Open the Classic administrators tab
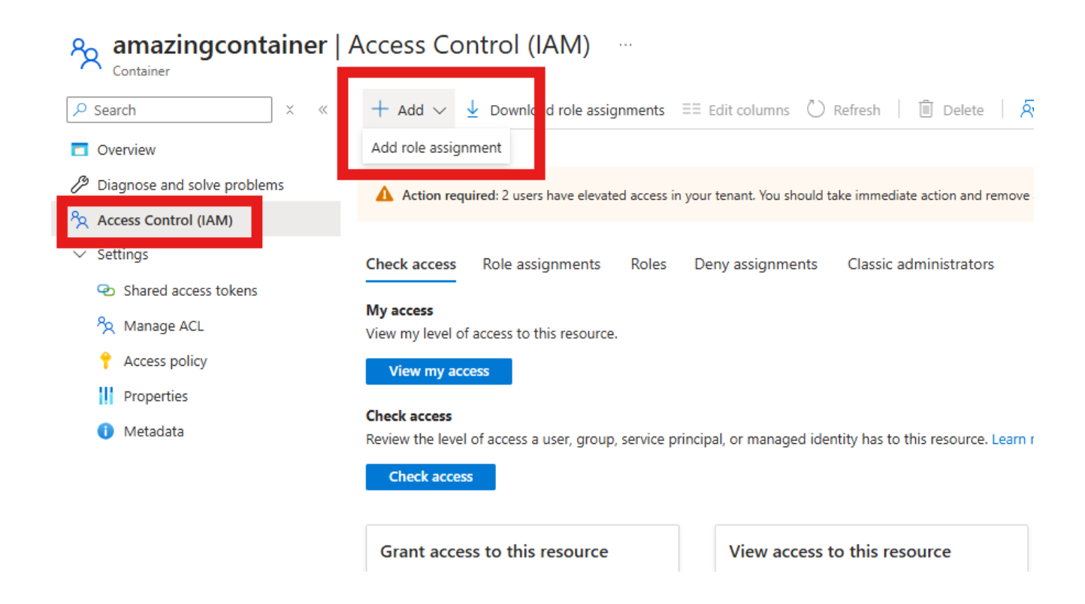Viewport: 1085px width, 604px height. 920,264
